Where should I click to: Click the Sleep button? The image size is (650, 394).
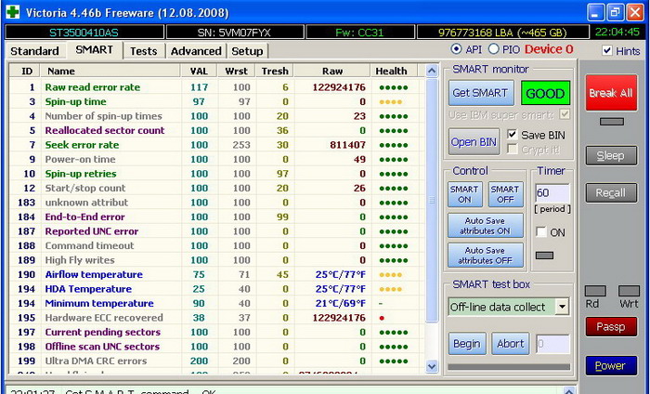pos(610,155)
